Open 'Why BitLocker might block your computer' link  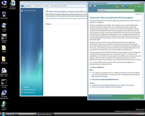coord(113,85)
